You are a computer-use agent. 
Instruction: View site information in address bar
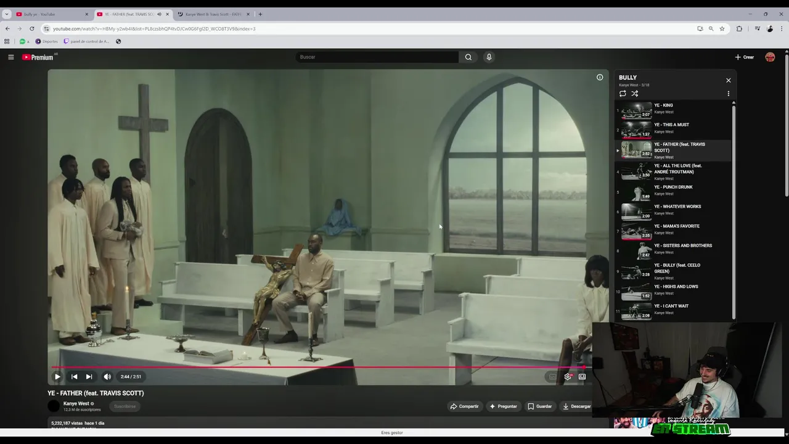(x=46, y=29)
